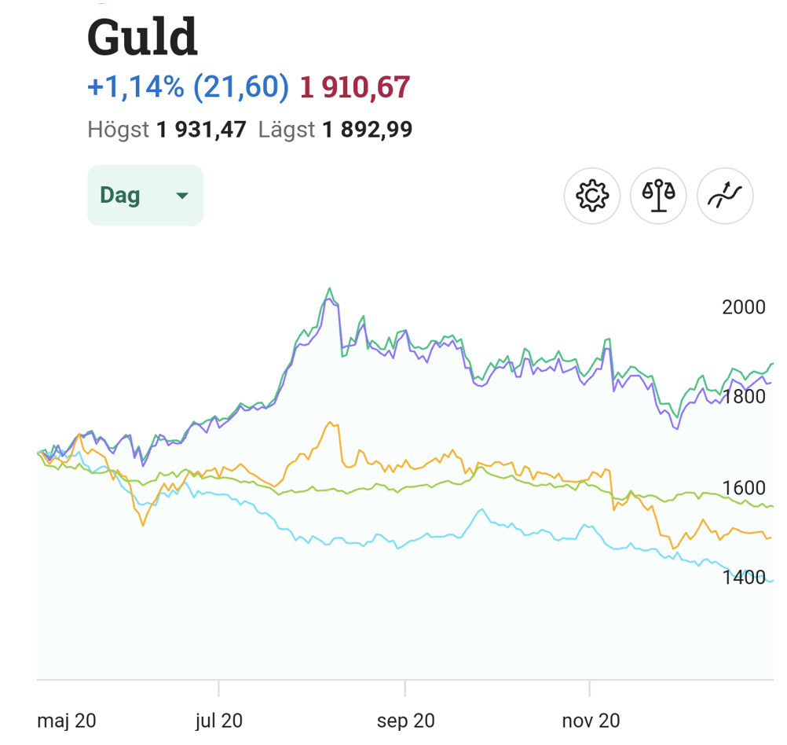Click the 1400 price axis label
The height and width of the screenshot is (745, 787).
coord(743,578)
